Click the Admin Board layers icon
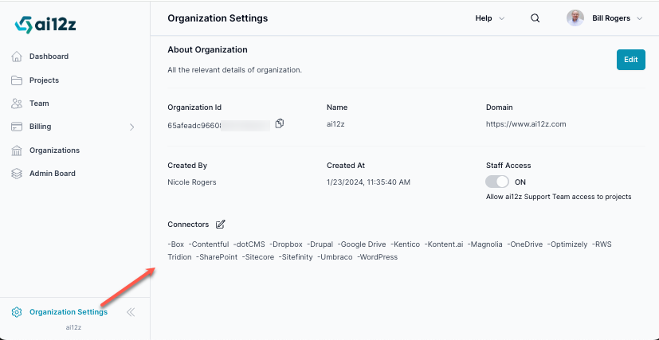Image resolution: width=659 pixels, height=340 pixels. [x=17, y=174]
